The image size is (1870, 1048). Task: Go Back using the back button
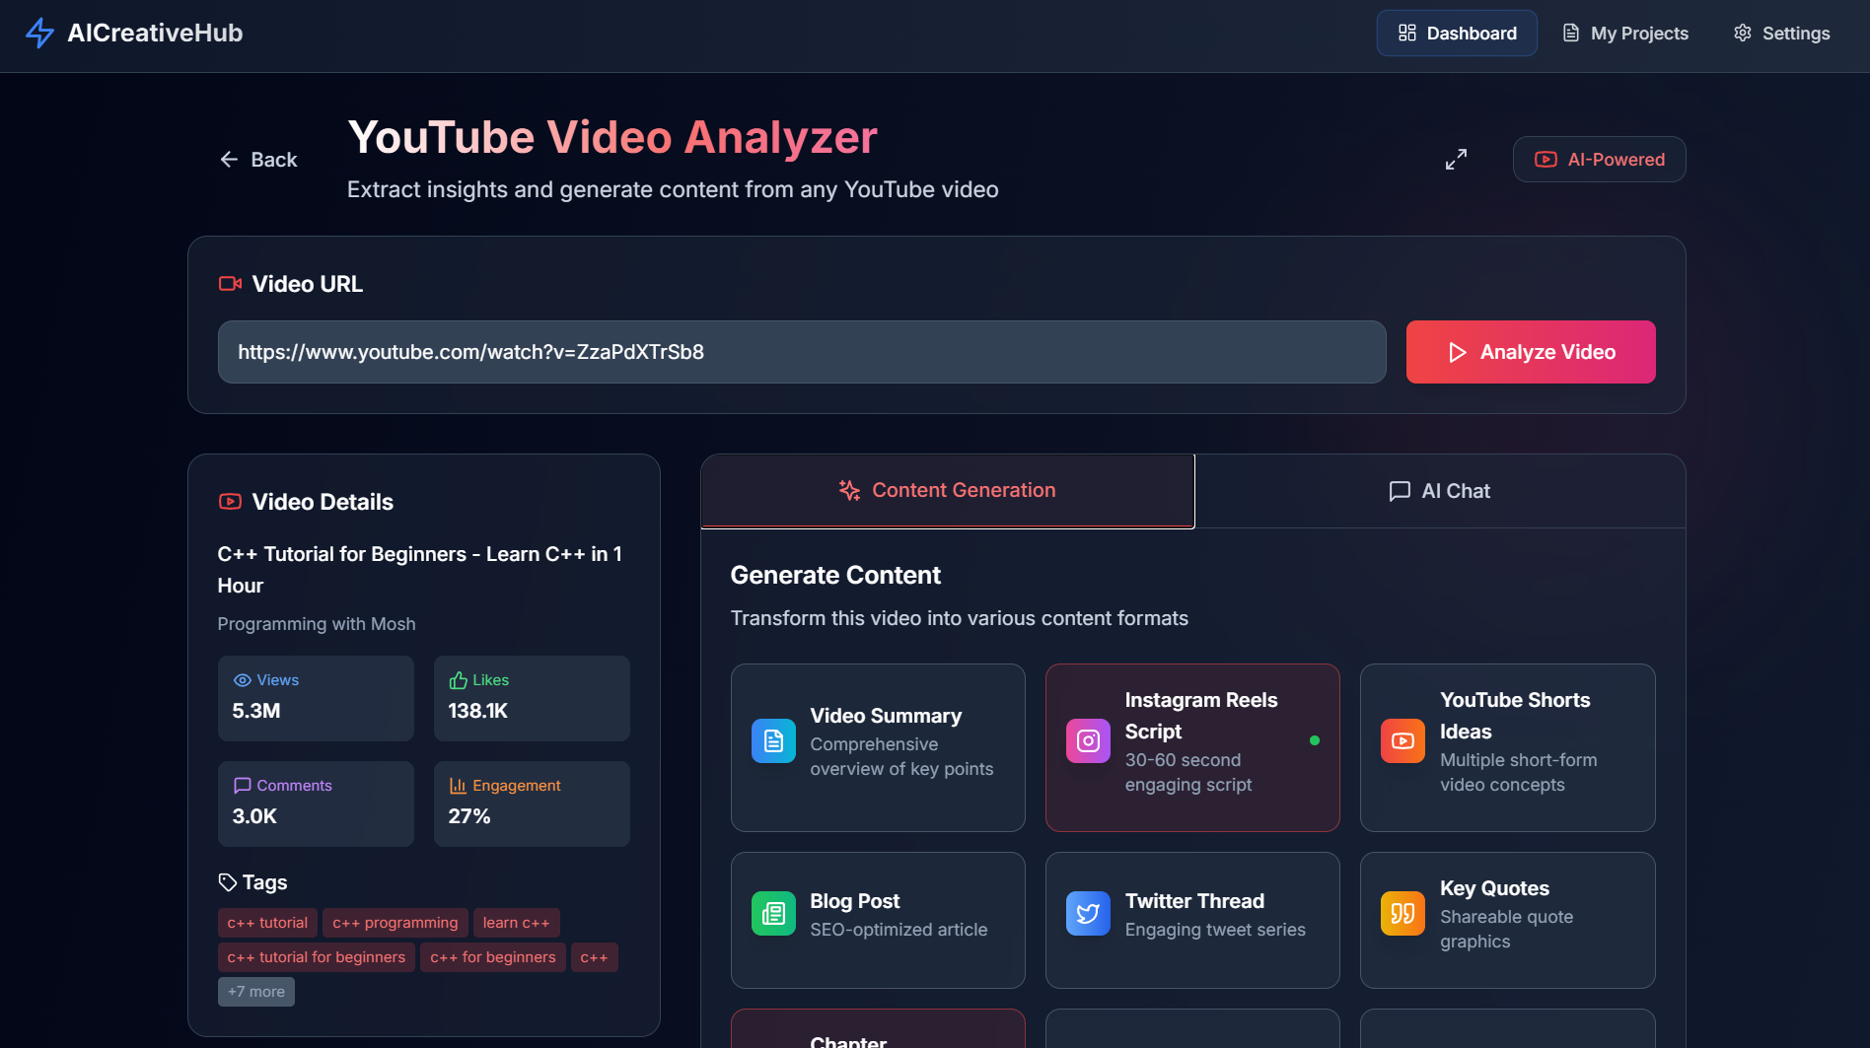(258, 160)
